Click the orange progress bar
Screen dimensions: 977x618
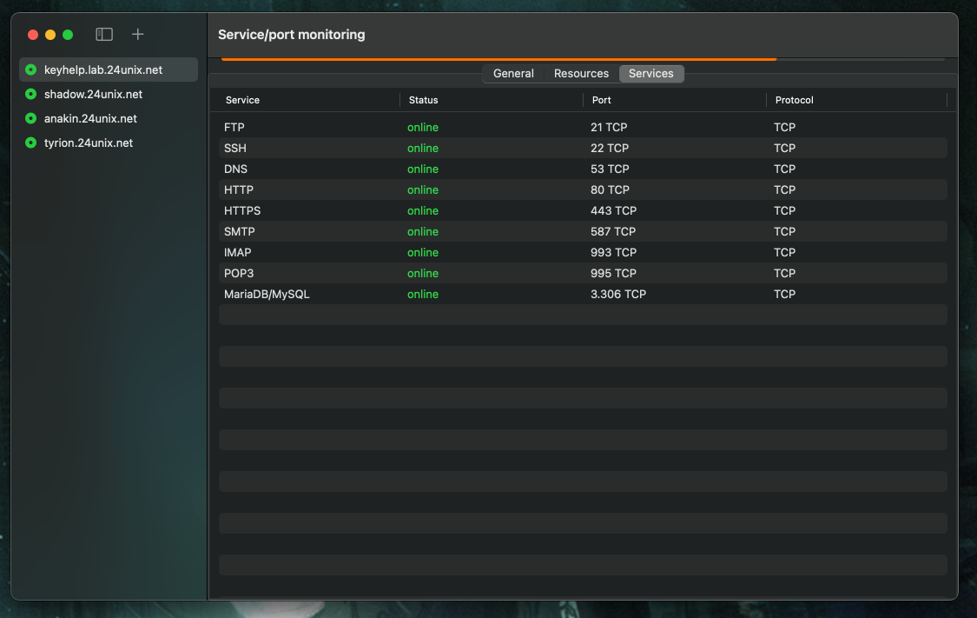coord(498,59)
